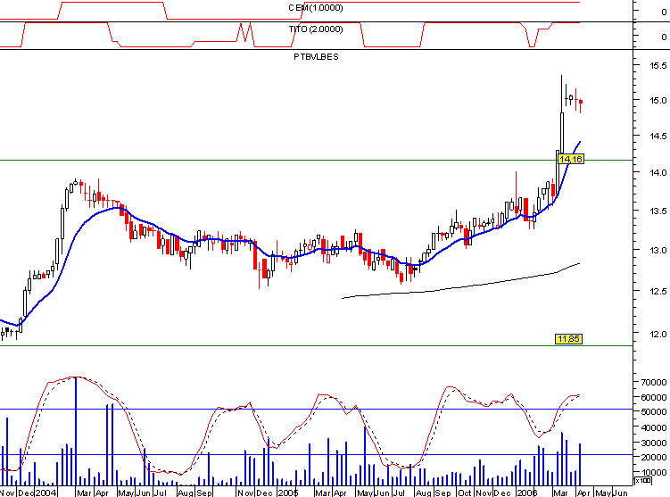The height and width of the screenshot is (497, 670).
Task: Click the CEM(1.0000) indicator label
Action: (x=316, y=8)
